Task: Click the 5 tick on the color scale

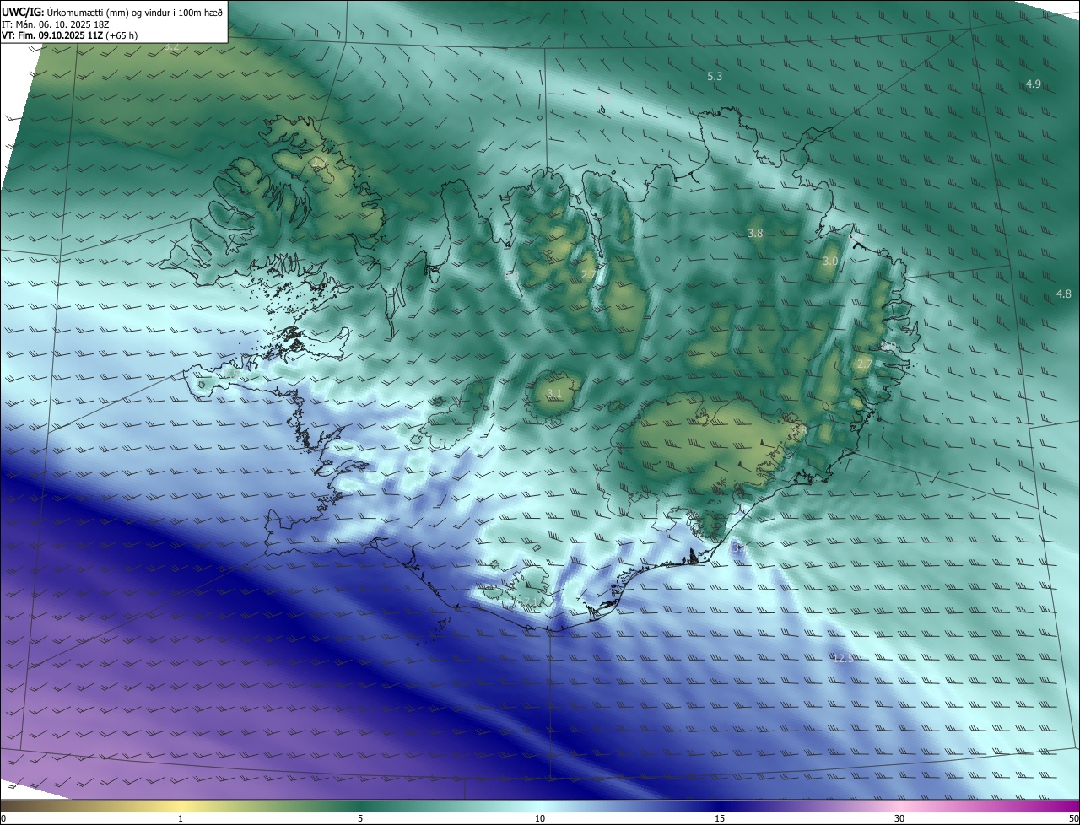Action: click(360, 818)
